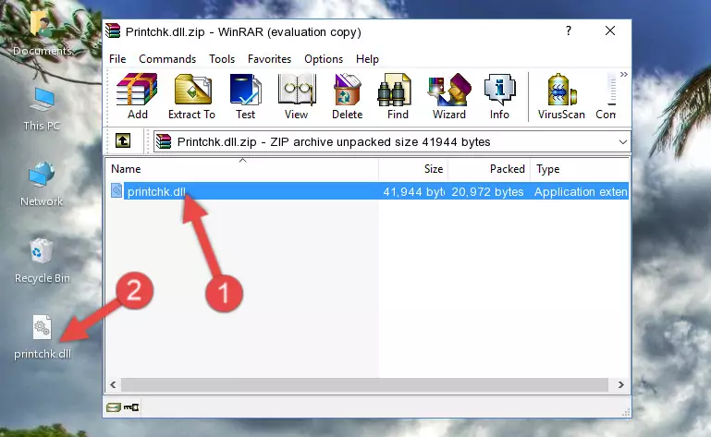711x437 pixels.
Task: Run the Test archive tool
Action: 245,96
